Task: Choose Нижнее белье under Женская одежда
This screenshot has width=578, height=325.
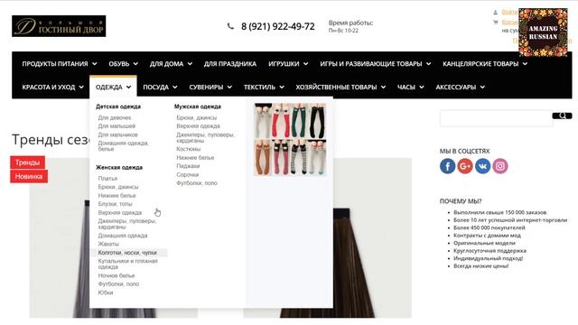Action: [x=117, y=196]
